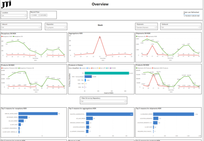Screen dimensions: 204x141
Task: Click the Top 5 reasons for receptions NOK title
Action: (x=14, y=109)
